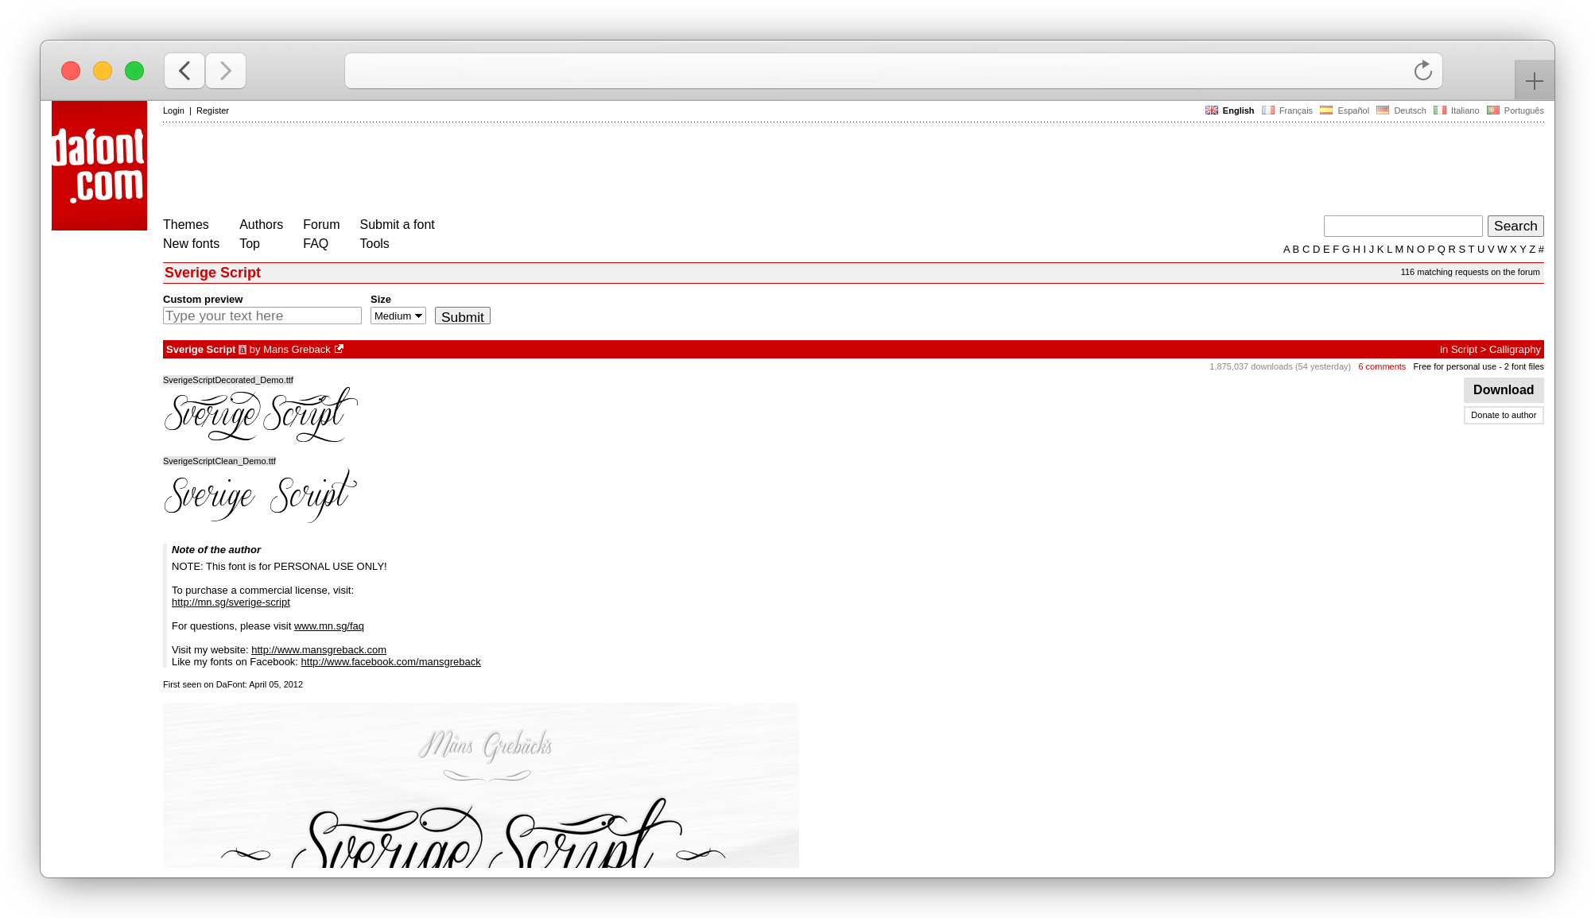
Task: Click the Register link
Action: [x=212, y=110]
